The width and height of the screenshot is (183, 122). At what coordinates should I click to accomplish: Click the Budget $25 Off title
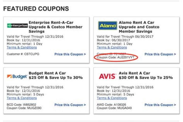click(56, 75)
